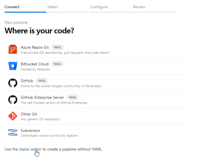The width and height of the screenshot is (216, 161).
Task: Click 'Home to the world's largest community' text
Action: [61, 86]
